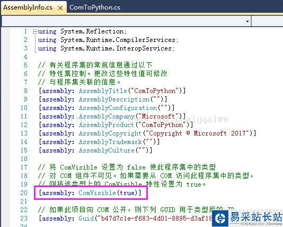Click the AssemblyProduct attribute on line 12

click(x=116, y=125)
